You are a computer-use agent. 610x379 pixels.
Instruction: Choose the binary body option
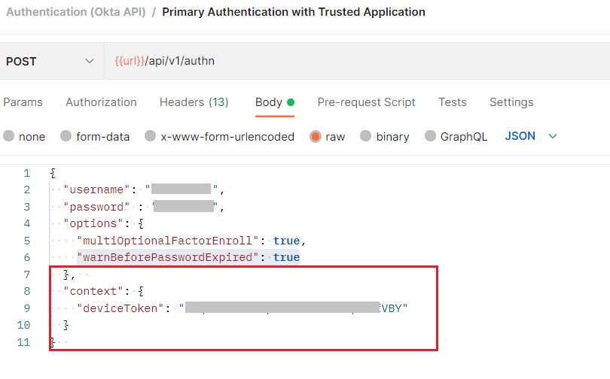point(366,137)
